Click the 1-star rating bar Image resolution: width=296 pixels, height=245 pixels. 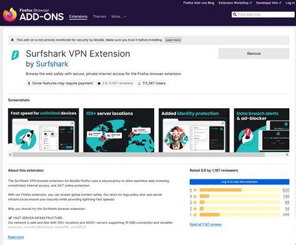240,214
